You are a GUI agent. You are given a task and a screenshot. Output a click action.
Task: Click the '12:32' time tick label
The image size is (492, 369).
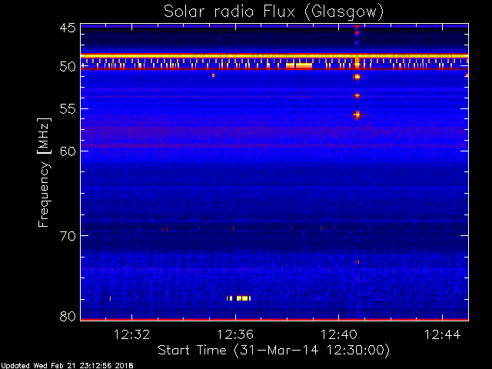[x=131, y=334]
